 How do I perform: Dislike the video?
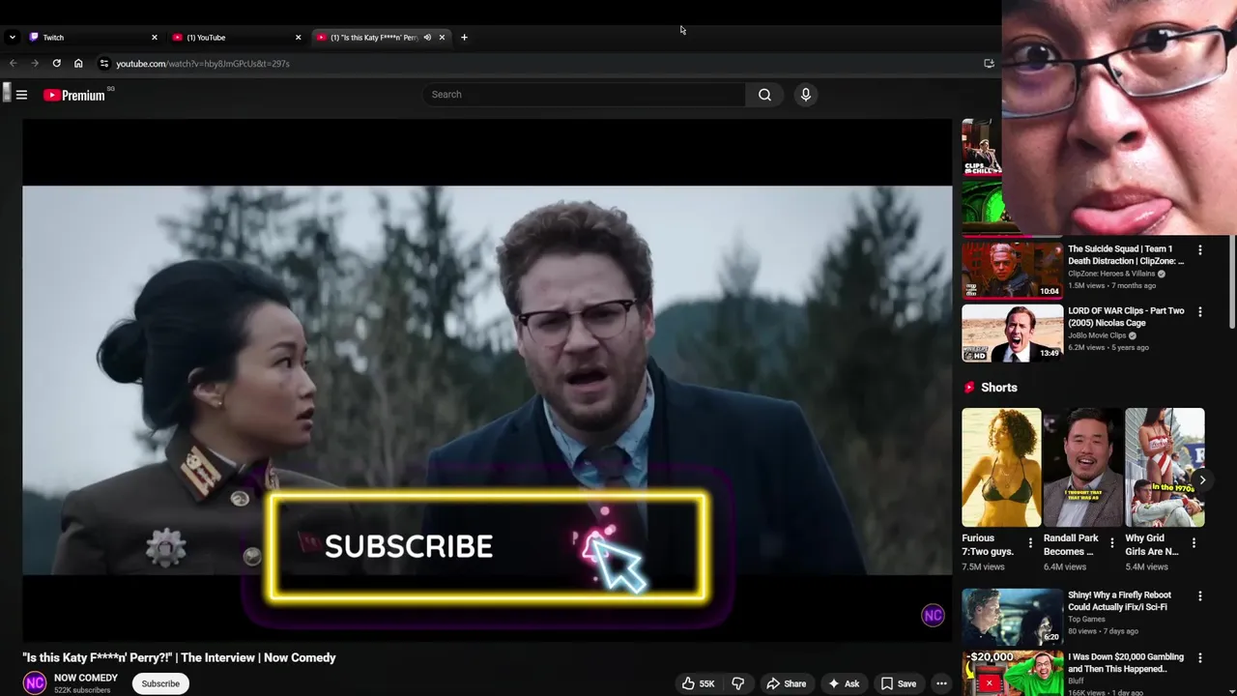point(737,683)
